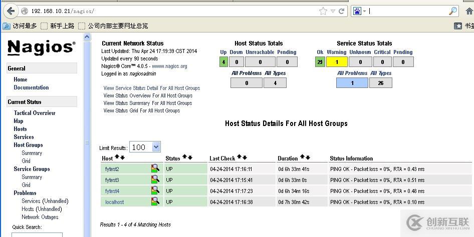This screenshot has width=474, height=237.
Task: Open the 新手上路 bookmark
Action: click(58, 26)
